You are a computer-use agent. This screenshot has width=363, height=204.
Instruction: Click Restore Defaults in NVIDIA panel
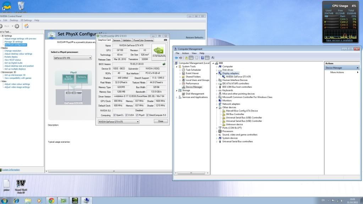pyautogui.click(x=194, y=38)
